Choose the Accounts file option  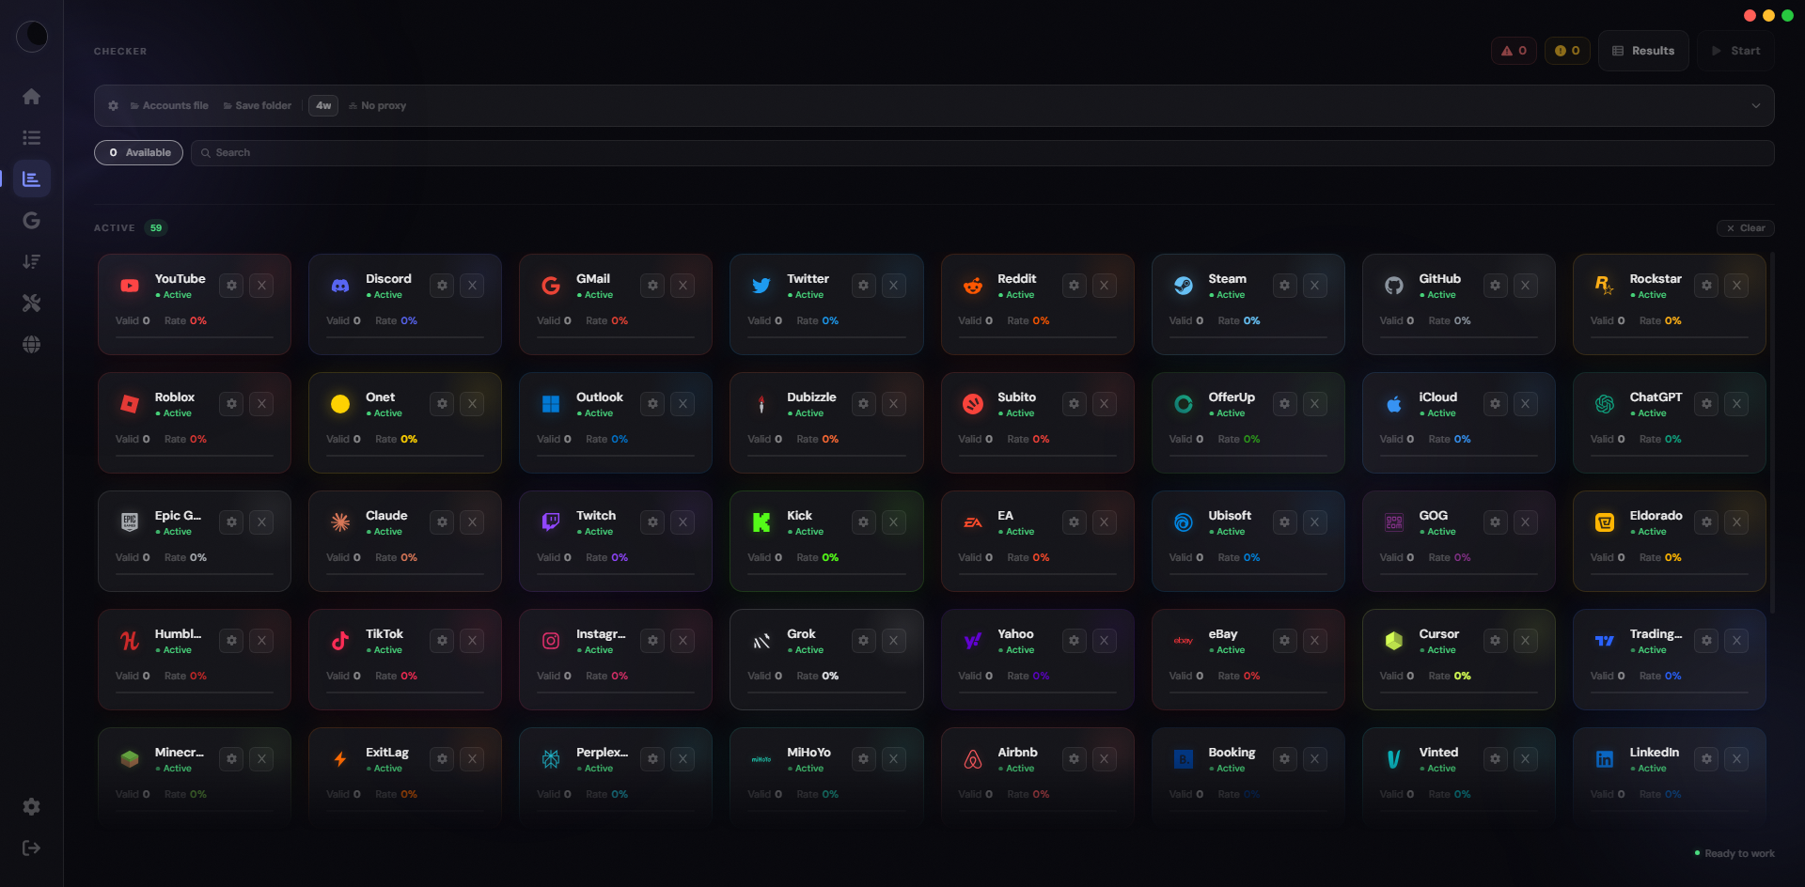tap(169, 105)
